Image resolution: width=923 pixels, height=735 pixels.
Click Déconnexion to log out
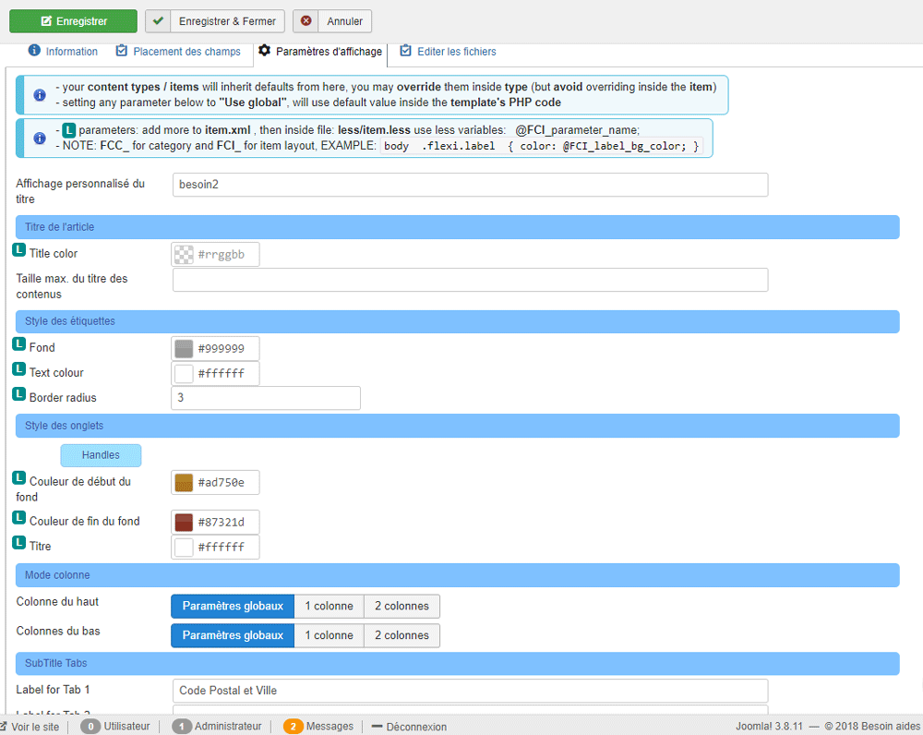416,727
